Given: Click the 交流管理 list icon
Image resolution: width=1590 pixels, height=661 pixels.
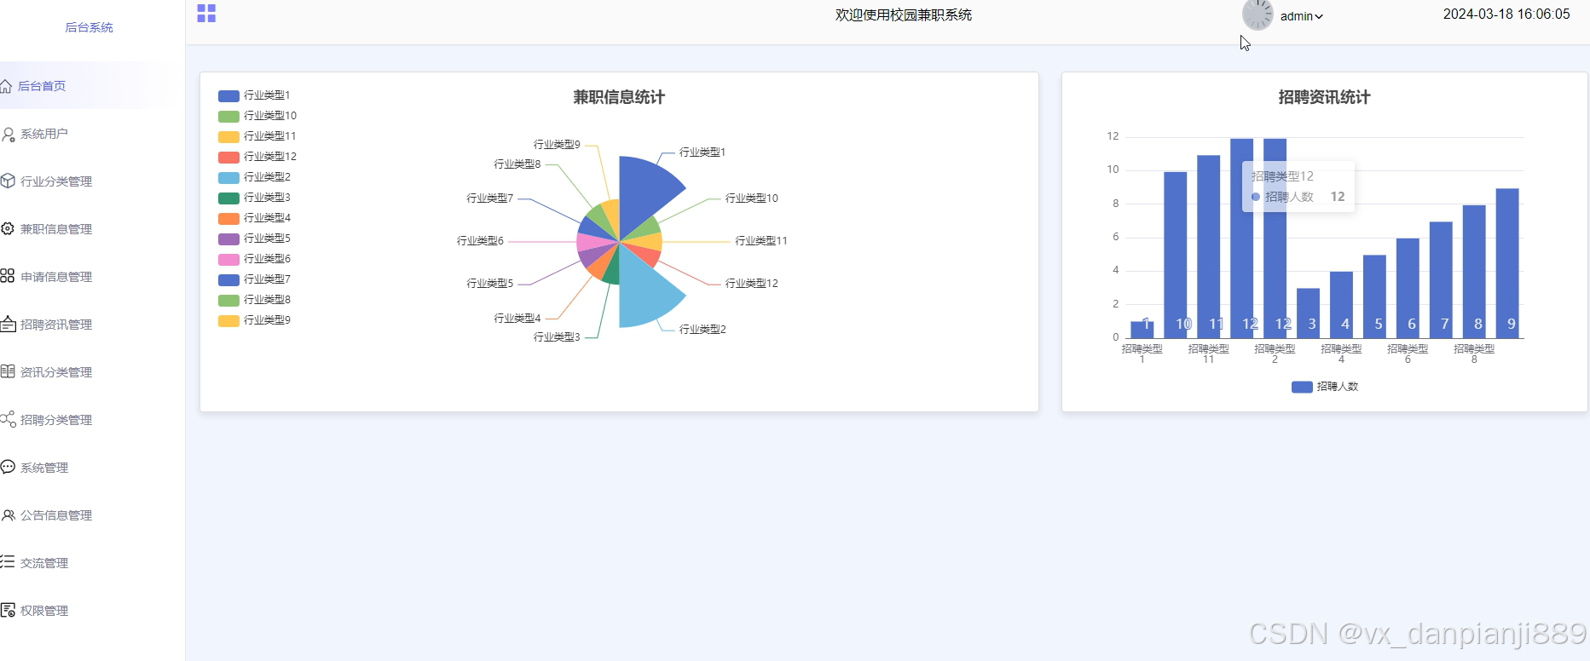Looking at the screenshot, I should pyautogui.click(x=8, y=562).
